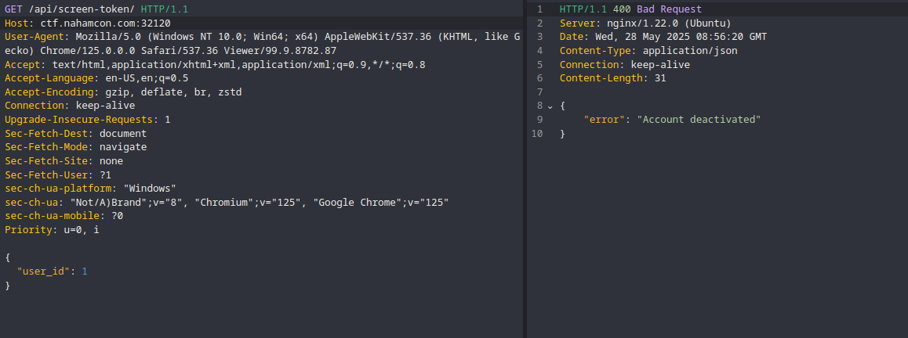
Task: Click the Content-Type application/json value
Action: click(690, 51)
